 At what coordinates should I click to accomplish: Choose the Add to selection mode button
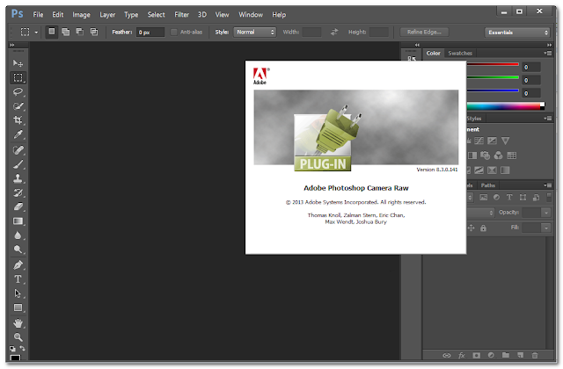(x=66, y=32)
